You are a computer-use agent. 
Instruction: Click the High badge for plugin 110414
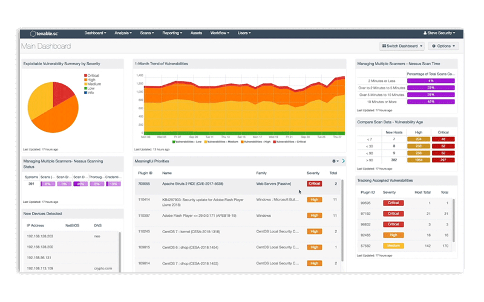coord(314,199)
